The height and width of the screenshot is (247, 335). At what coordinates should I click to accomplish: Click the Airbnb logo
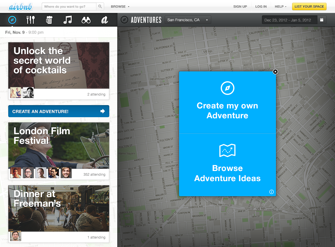(x=21, y=7)
